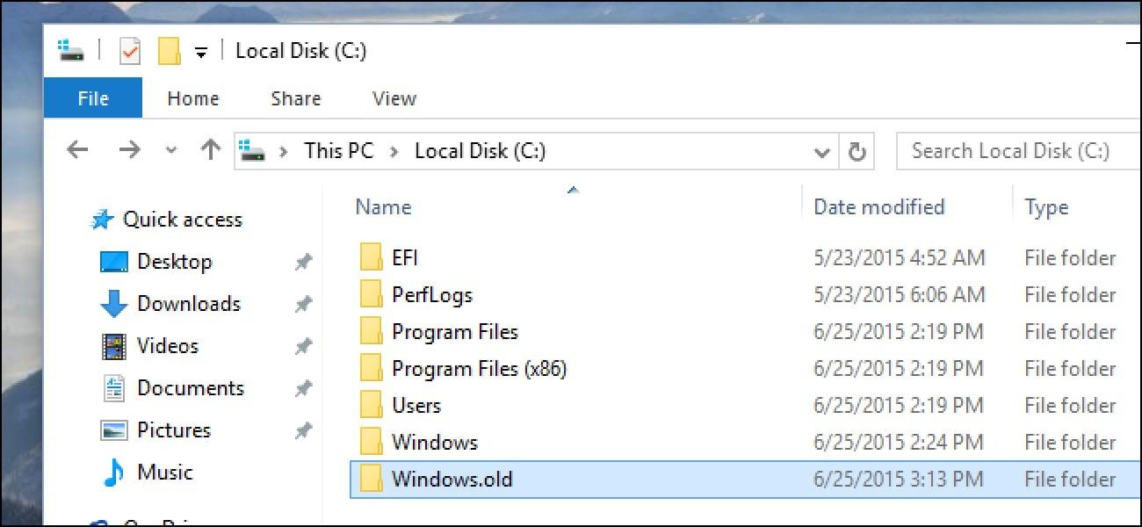Refresh the Local Disk view
The width and height of the screenshot is (1142, 527).
[x=858, y=149]
